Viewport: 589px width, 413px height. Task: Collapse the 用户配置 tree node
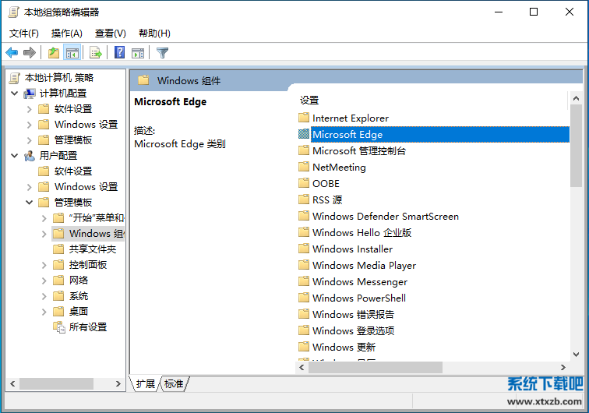[x=15, y=156]
